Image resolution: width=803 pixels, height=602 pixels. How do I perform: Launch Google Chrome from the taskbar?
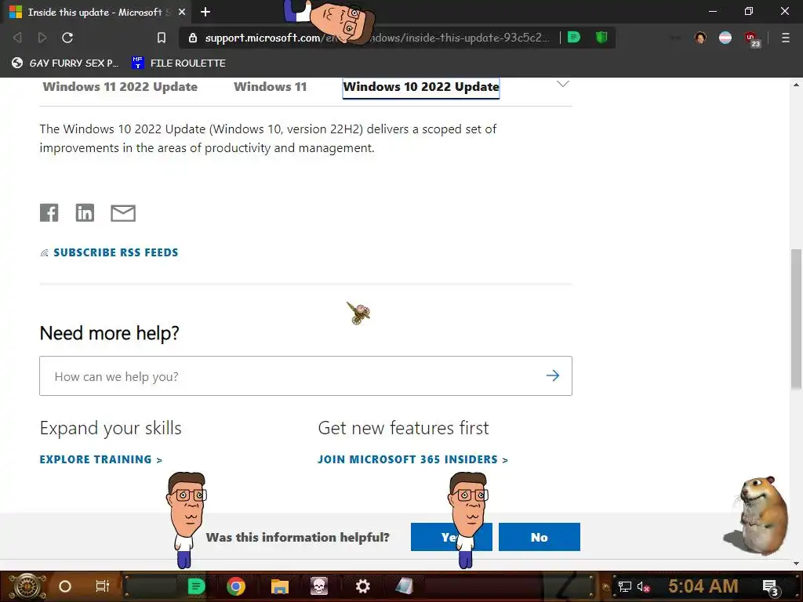tap(236, 586)
